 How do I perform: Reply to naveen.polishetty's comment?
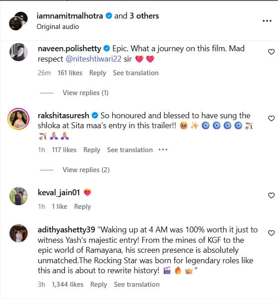tap(97, 73)
